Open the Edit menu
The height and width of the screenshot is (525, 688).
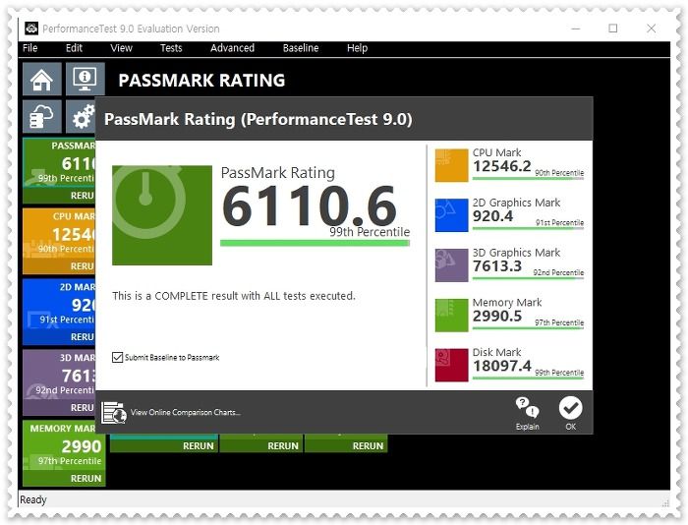pos(74,48)
